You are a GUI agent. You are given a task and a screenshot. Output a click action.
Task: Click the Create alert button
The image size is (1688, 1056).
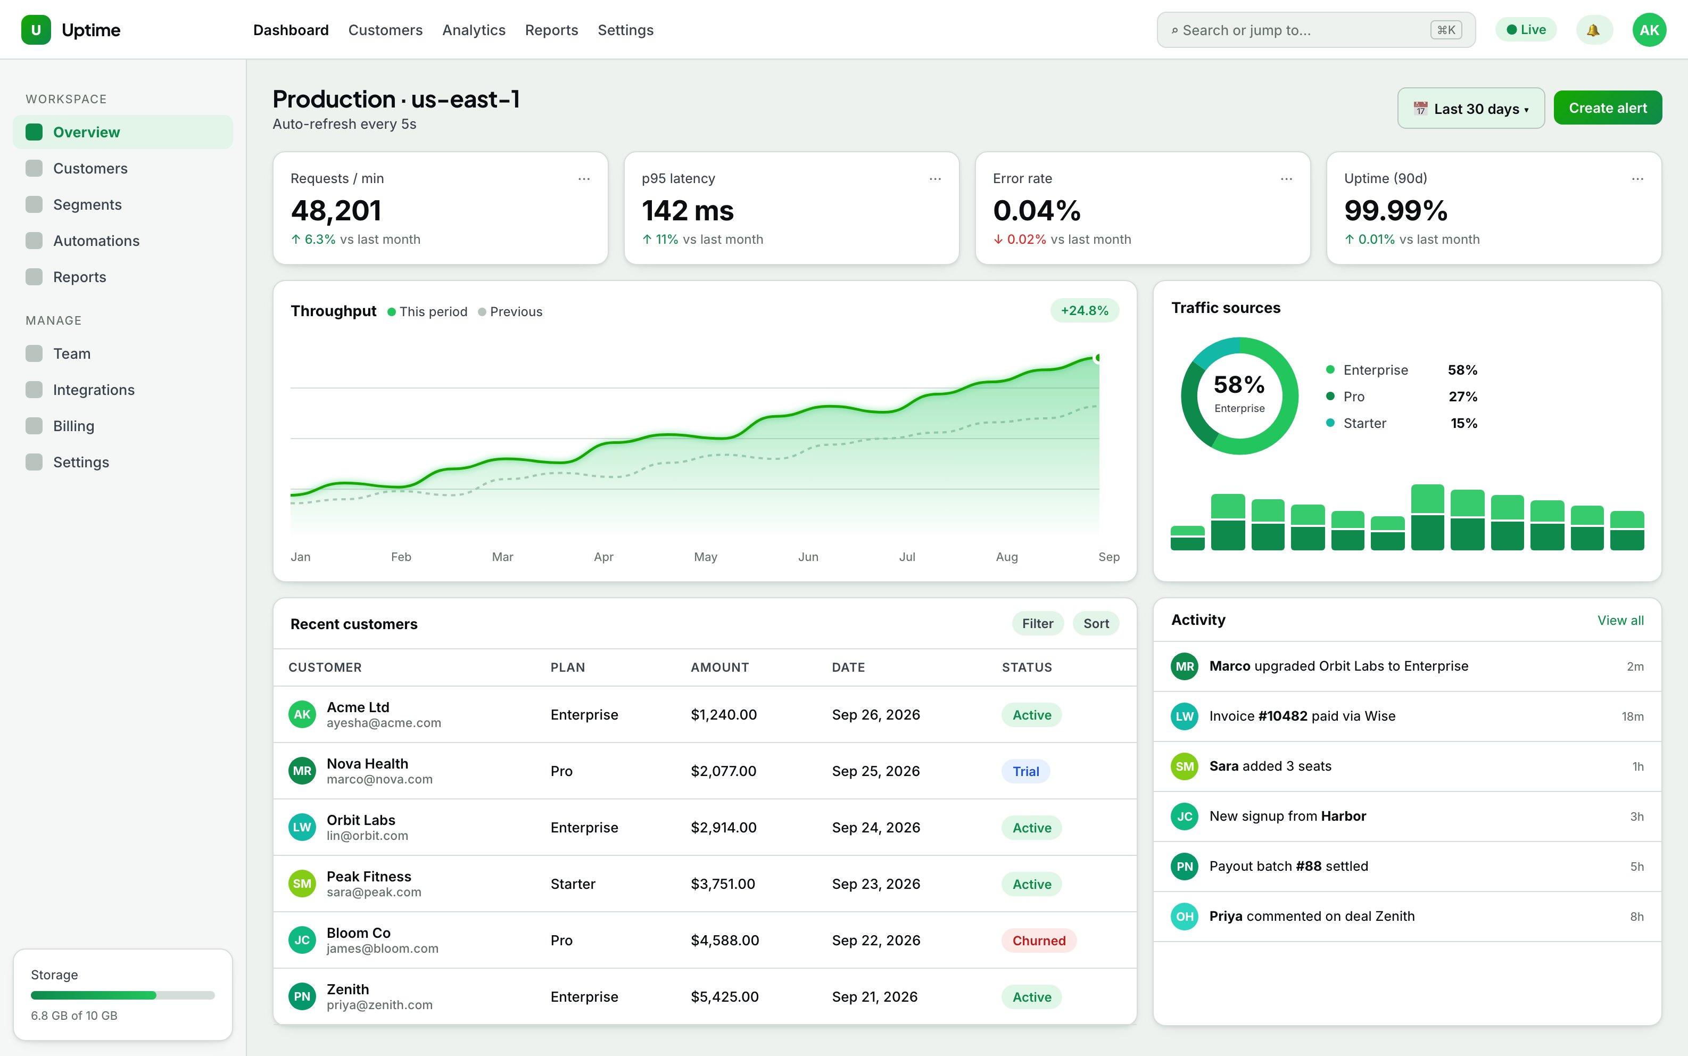pyautogui.click(x=1608, y=108)
